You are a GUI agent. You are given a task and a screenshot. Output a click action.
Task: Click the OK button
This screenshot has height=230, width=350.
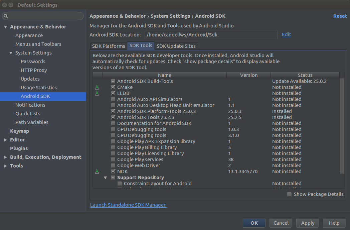(254, 223)
